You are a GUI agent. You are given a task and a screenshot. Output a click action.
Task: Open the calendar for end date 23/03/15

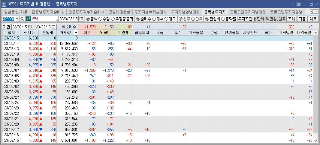tap(53, 27)
